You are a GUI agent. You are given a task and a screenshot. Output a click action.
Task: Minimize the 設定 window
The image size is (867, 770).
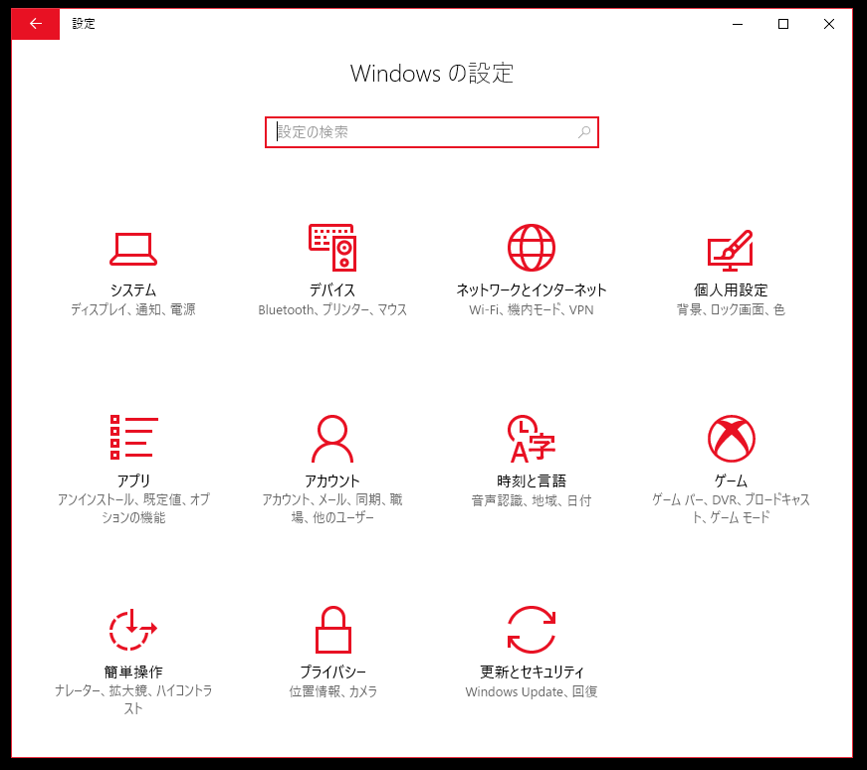point(738,24)
